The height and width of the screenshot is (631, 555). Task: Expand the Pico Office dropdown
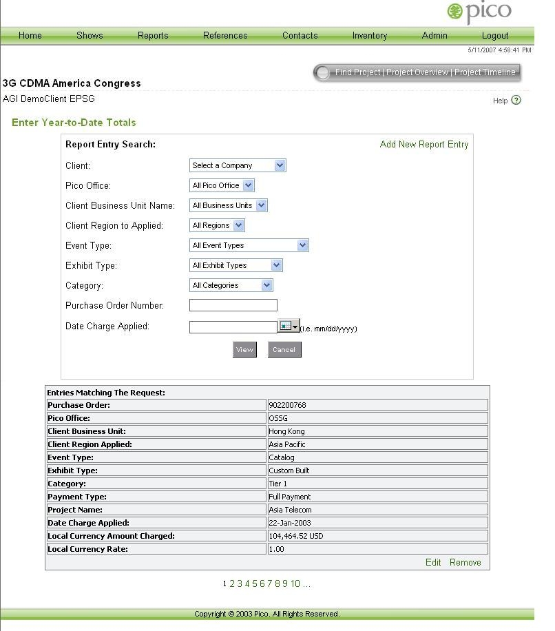[x=222, y=185]
